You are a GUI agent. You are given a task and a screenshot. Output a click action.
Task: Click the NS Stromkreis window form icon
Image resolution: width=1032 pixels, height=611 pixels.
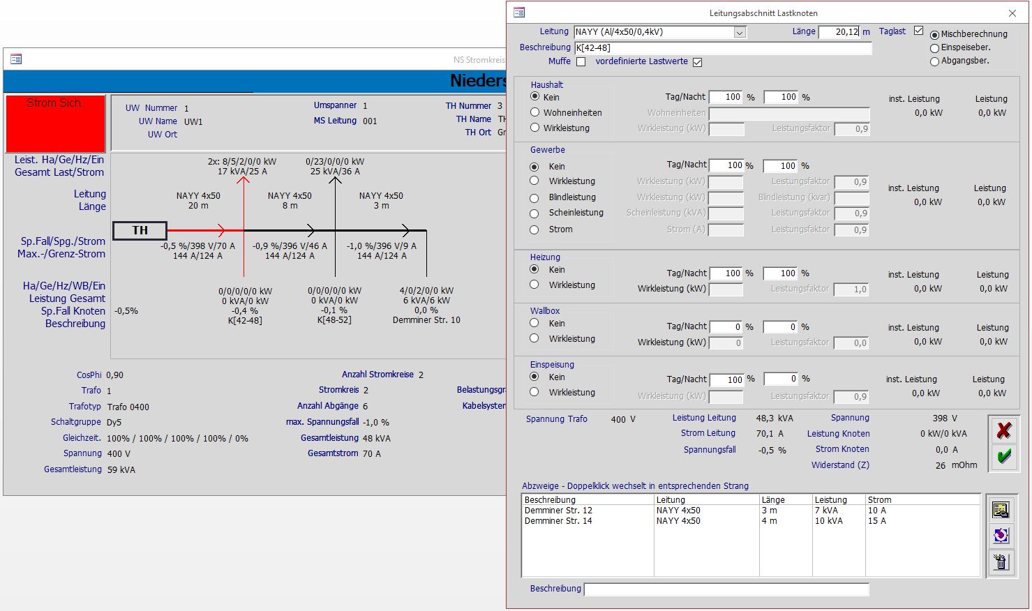[16, 59]
